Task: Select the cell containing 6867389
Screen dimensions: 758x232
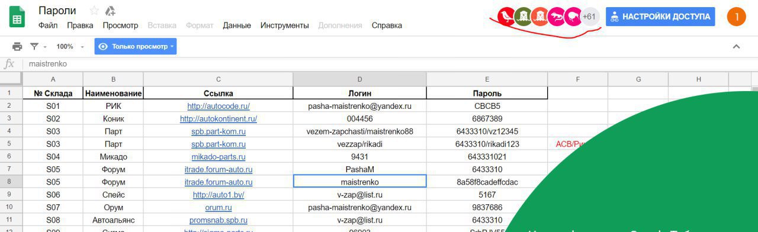Action: [x=487, y=118]
